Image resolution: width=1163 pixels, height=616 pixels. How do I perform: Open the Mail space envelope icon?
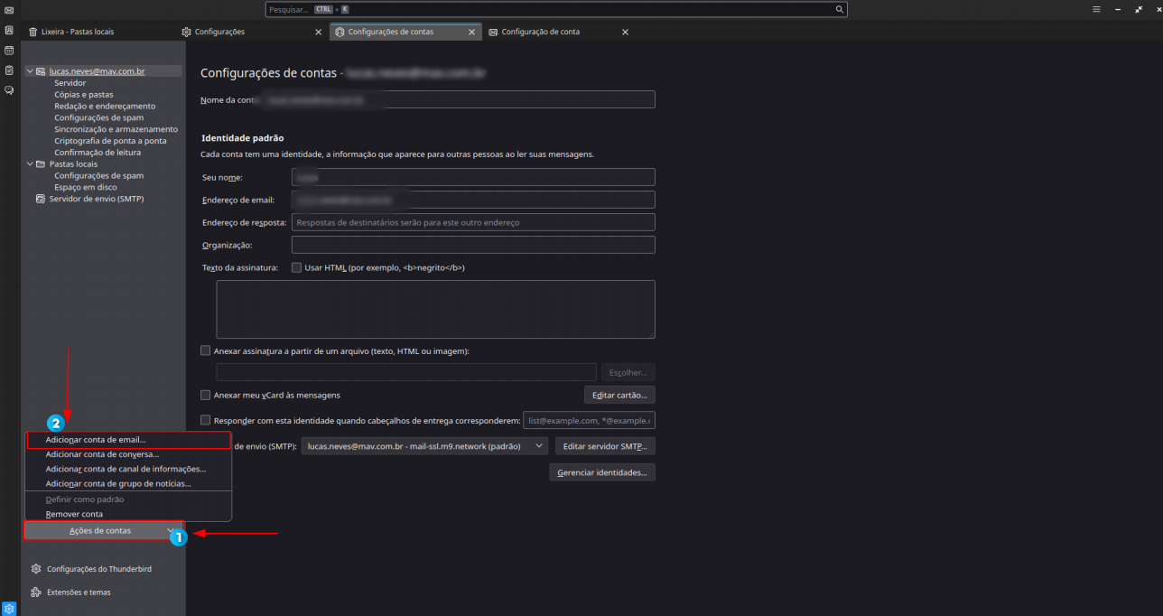[x=9, y=10]
